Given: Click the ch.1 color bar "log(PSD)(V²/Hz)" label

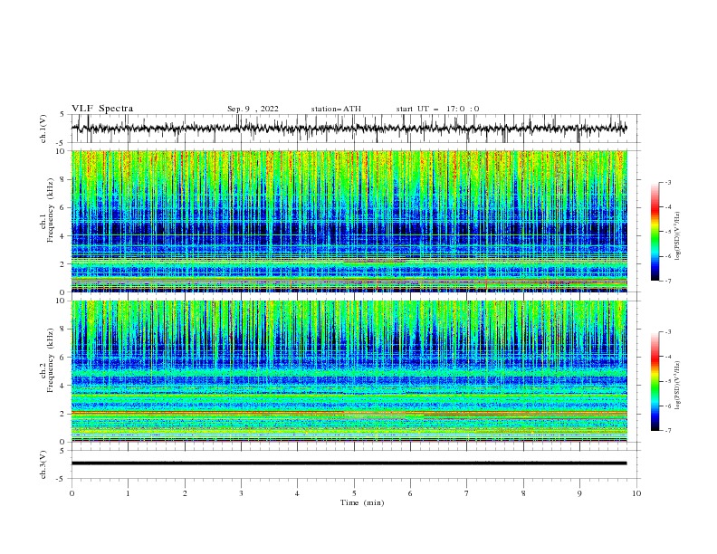Looking at the screenshot, I should 678,236.
